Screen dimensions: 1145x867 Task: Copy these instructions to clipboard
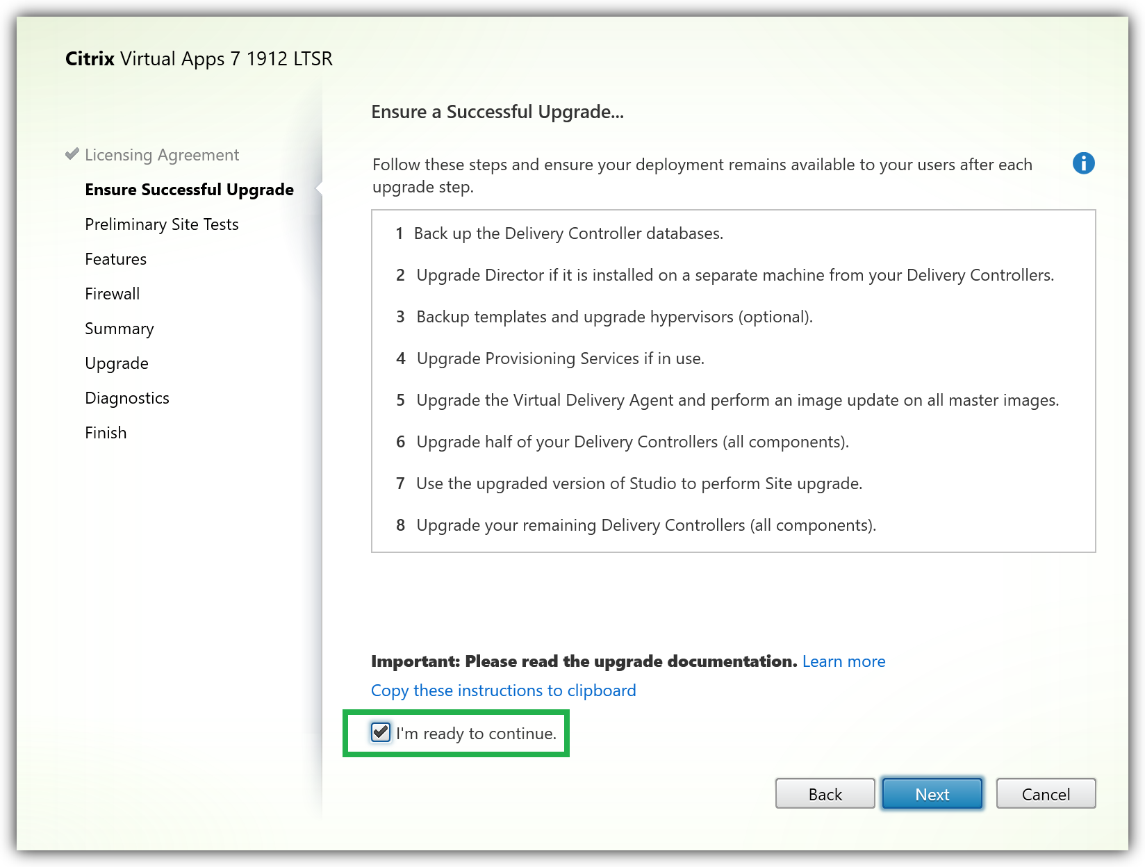503,691
